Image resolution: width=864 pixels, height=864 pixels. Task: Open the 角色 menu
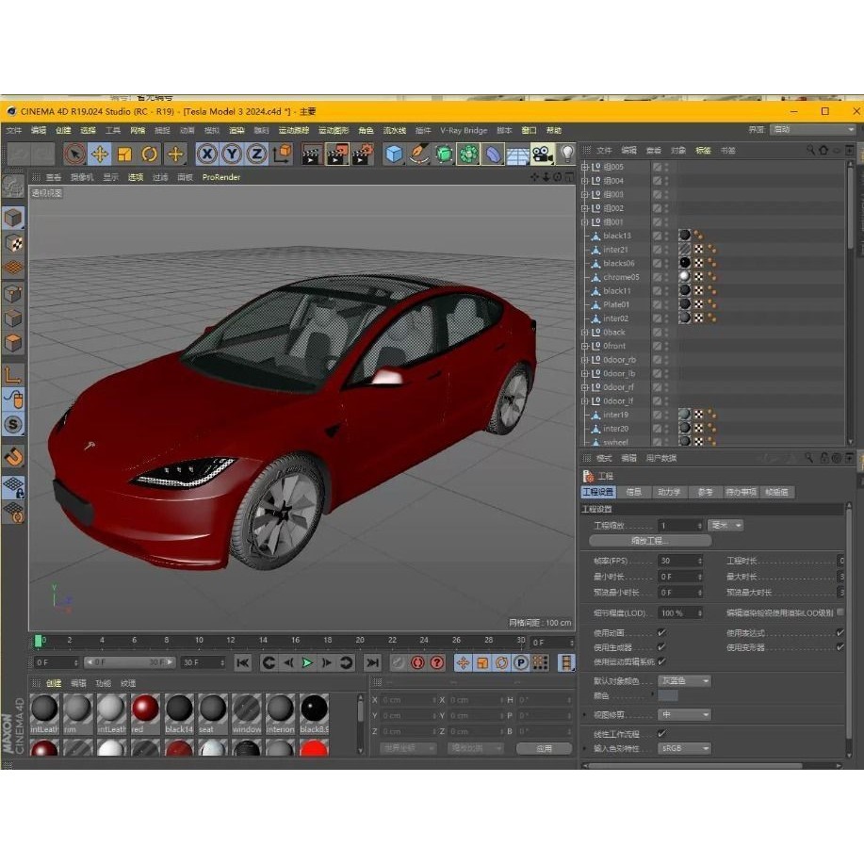point(366,131)
